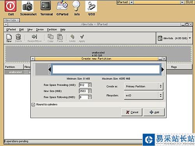Image resolution: width=195 pixels, height=146 pixels.
Task: Click the Exit desktop icon
Action: coord(11,6)
